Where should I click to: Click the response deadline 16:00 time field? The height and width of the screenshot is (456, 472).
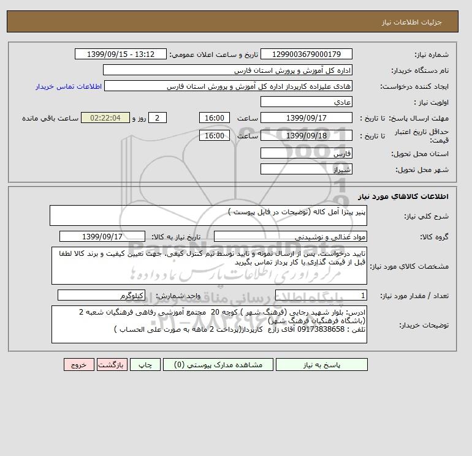click(x=215, y=118)
